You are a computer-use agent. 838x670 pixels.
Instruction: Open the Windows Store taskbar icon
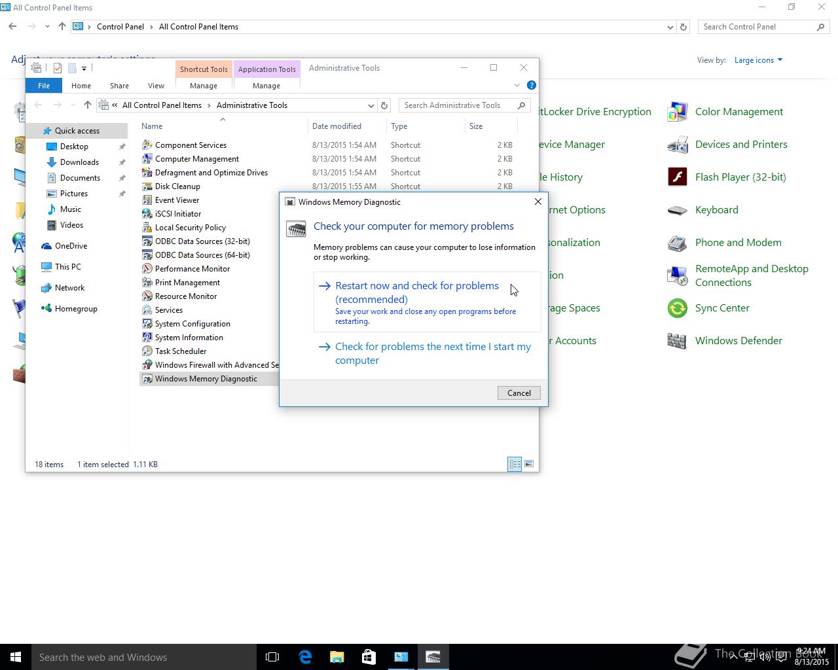point(369,657)
